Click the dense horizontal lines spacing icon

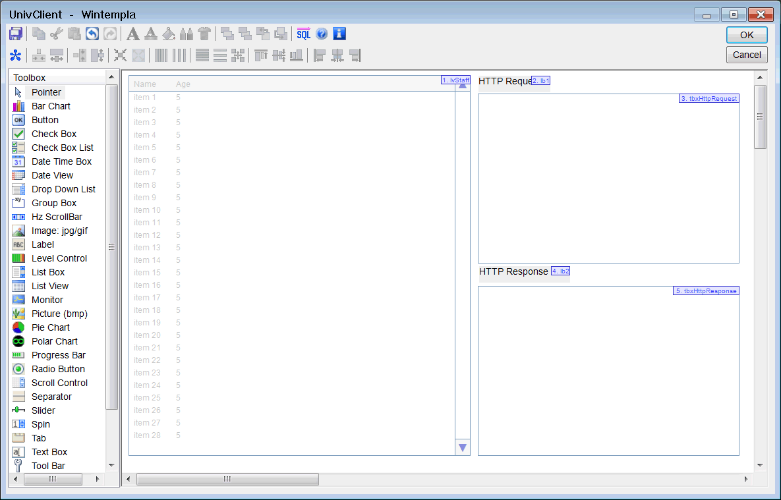coord(202,55)
